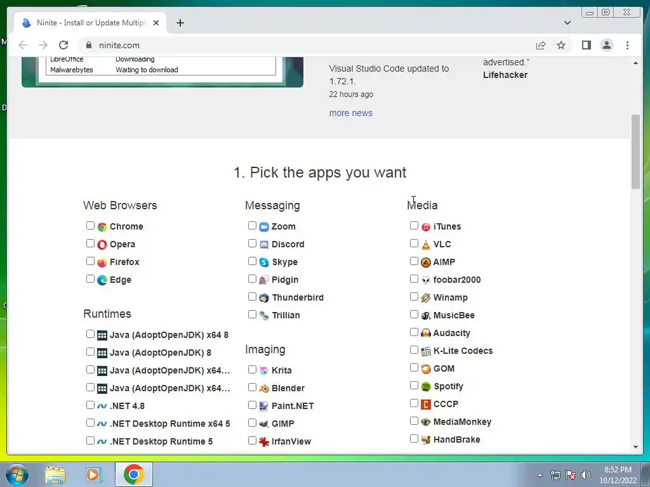Check the Chrome checkbox

[90, 226]
